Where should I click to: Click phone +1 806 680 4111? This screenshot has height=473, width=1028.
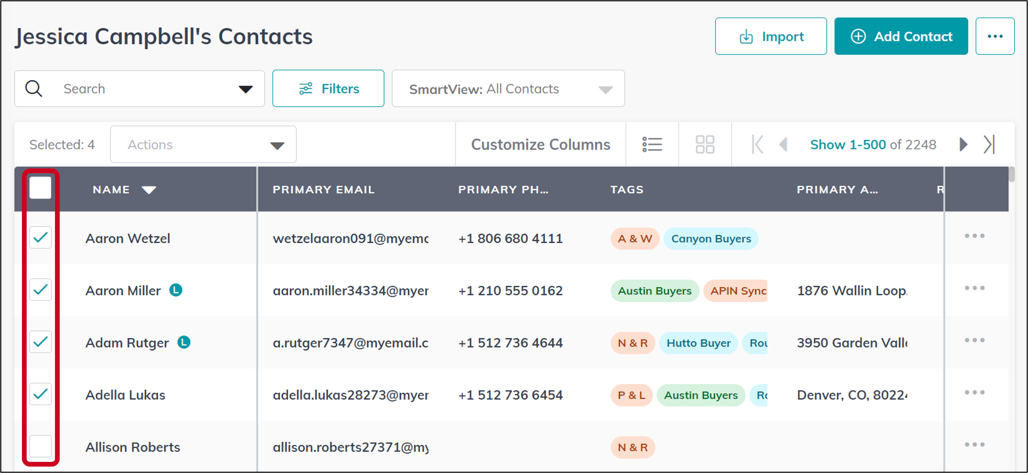pyautogui.click(x=510, y=238)
